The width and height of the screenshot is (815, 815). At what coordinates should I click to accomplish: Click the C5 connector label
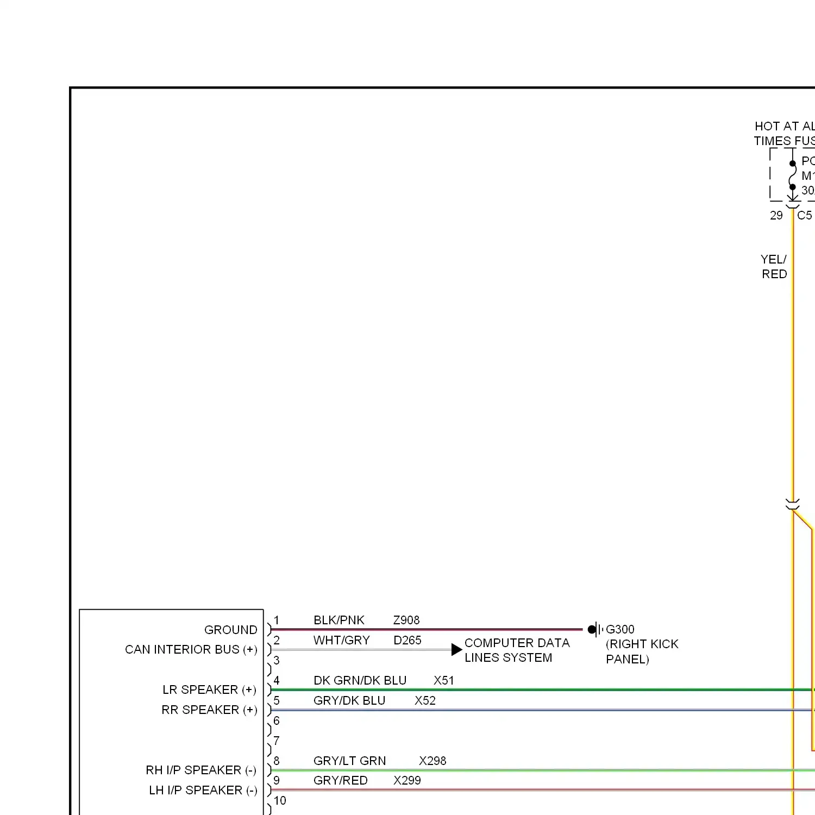804,215
